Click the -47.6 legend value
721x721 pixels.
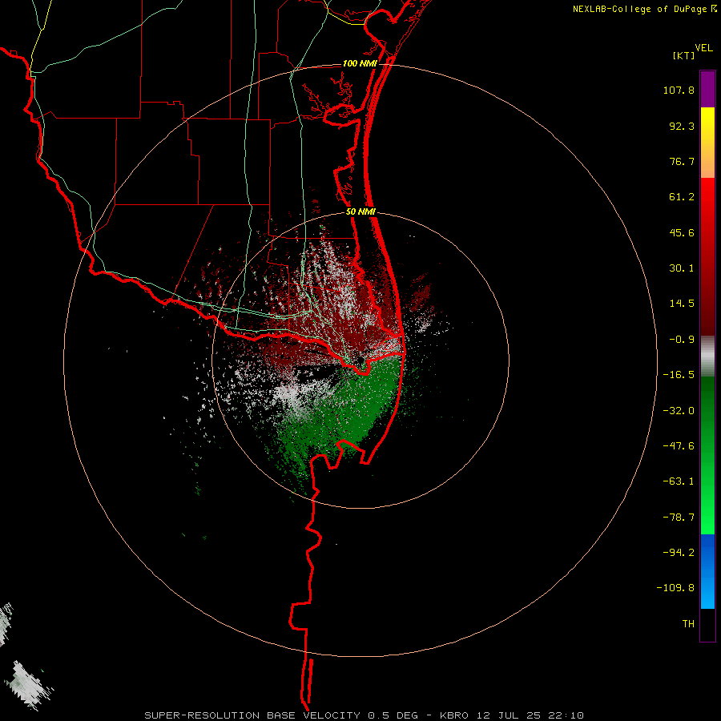[x=679, y=446]
